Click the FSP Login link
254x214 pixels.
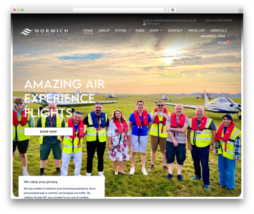152,24
